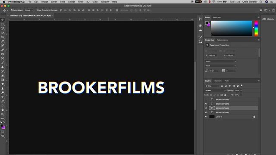Viewport: 276px width, 155px height.
Task: Pick a color in the Color panel field
Action: click(x=231, y=28)
